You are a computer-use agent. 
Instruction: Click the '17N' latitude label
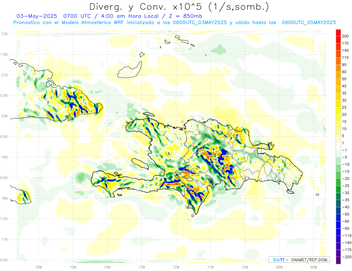(x=4, y=239)
